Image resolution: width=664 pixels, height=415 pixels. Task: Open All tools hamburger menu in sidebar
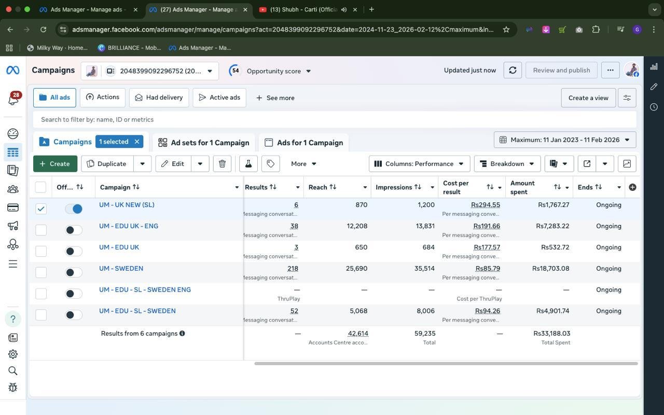coord(13,264)
